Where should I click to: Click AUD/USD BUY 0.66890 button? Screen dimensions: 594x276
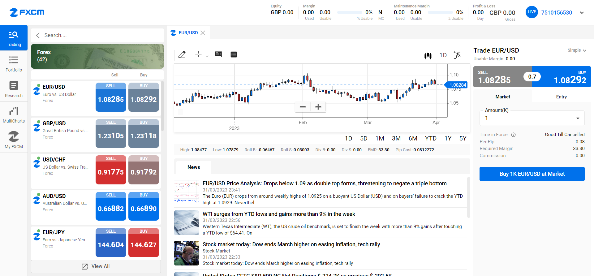tap(144, 206)
